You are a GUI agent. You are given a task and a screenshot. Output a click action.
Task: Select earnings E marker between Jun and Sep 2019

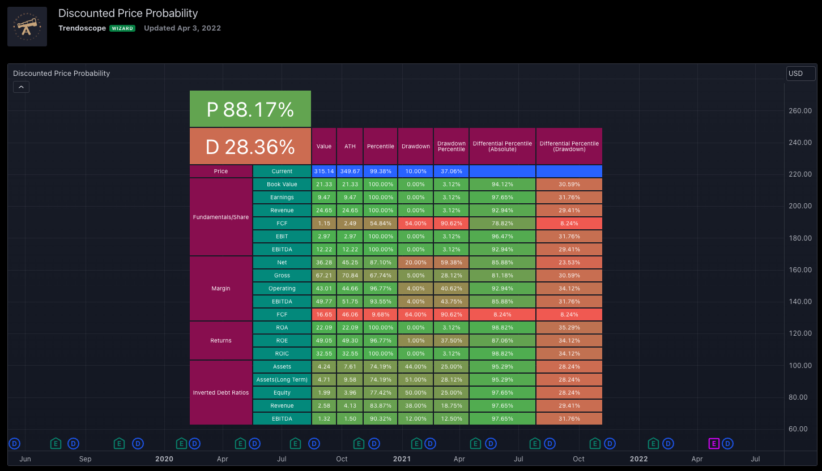(56, 443)
